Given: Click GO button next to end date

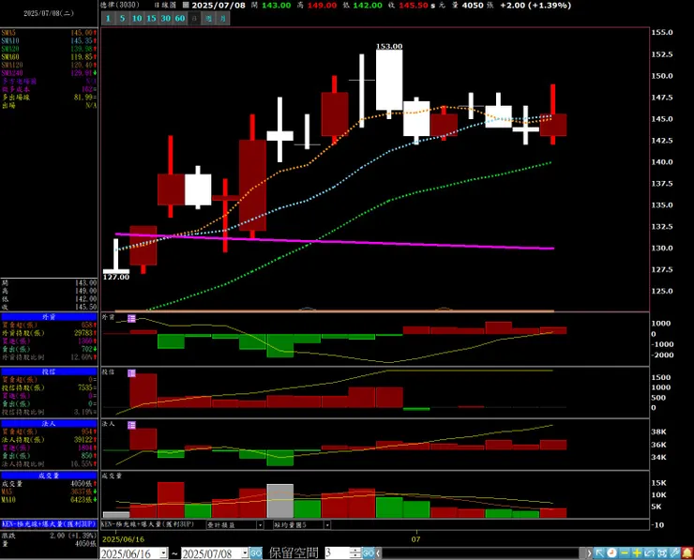Looking at the screenshot, I should (x=256, y=553).
